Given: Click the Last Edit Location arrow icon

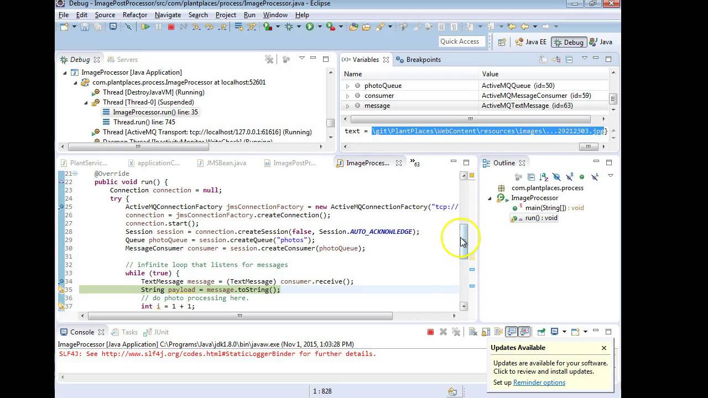Looking at the screenshot, I should tap(511, 27).
